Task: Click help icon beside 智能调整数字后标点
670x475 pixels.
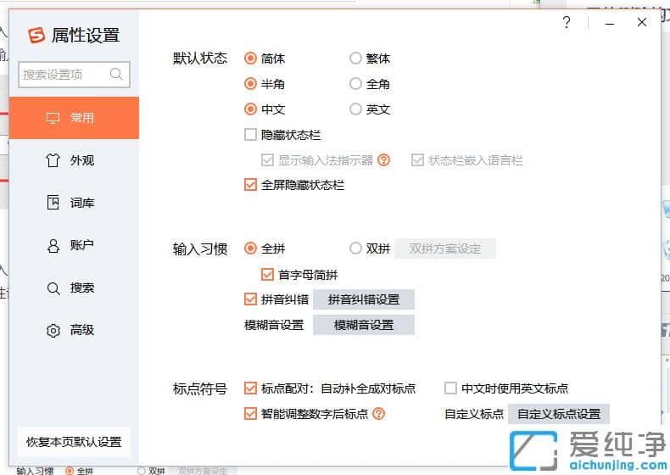Action: pos(378,413)
